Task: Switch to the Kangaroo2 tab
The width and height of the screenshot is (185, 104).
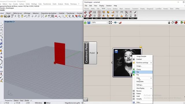Action: click(x=150, y=9)
